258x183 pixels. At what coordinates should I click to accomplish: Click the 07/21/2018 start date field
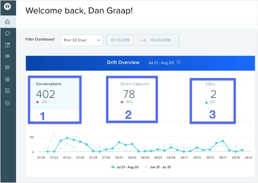tap(120, 40)
